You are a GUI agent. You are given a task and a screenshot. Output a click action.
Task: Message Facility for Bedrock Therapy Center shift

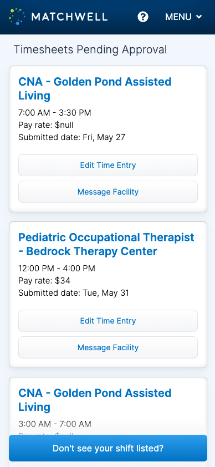click(x=108, y=347)
